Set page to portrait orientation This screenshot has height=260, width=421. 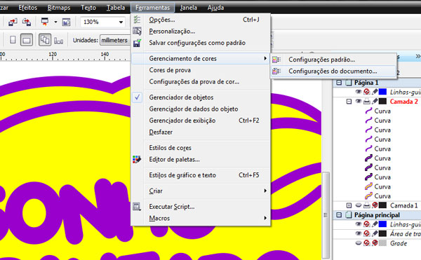tap(13, 40)
